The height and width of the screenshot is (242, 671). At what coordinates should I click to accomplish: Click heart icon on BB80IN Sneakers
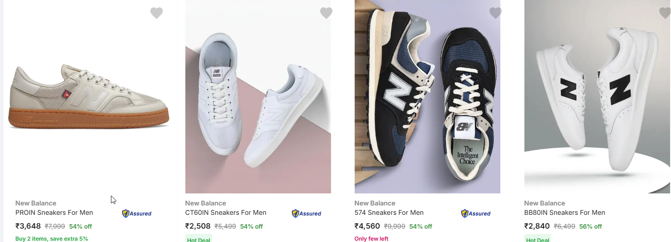(x=665, y=13)
